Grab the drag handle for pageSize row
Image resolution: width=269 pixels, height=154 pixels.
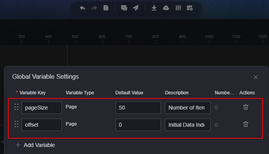click(x=16, y=107)
